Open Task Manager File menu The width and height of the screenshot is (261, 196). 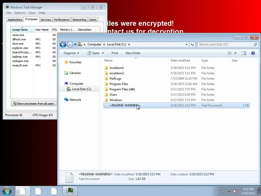9,13
